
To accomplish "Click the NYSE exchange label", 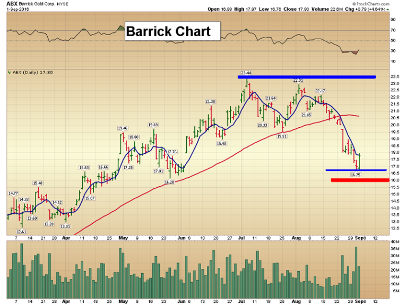I will point(62,4).
